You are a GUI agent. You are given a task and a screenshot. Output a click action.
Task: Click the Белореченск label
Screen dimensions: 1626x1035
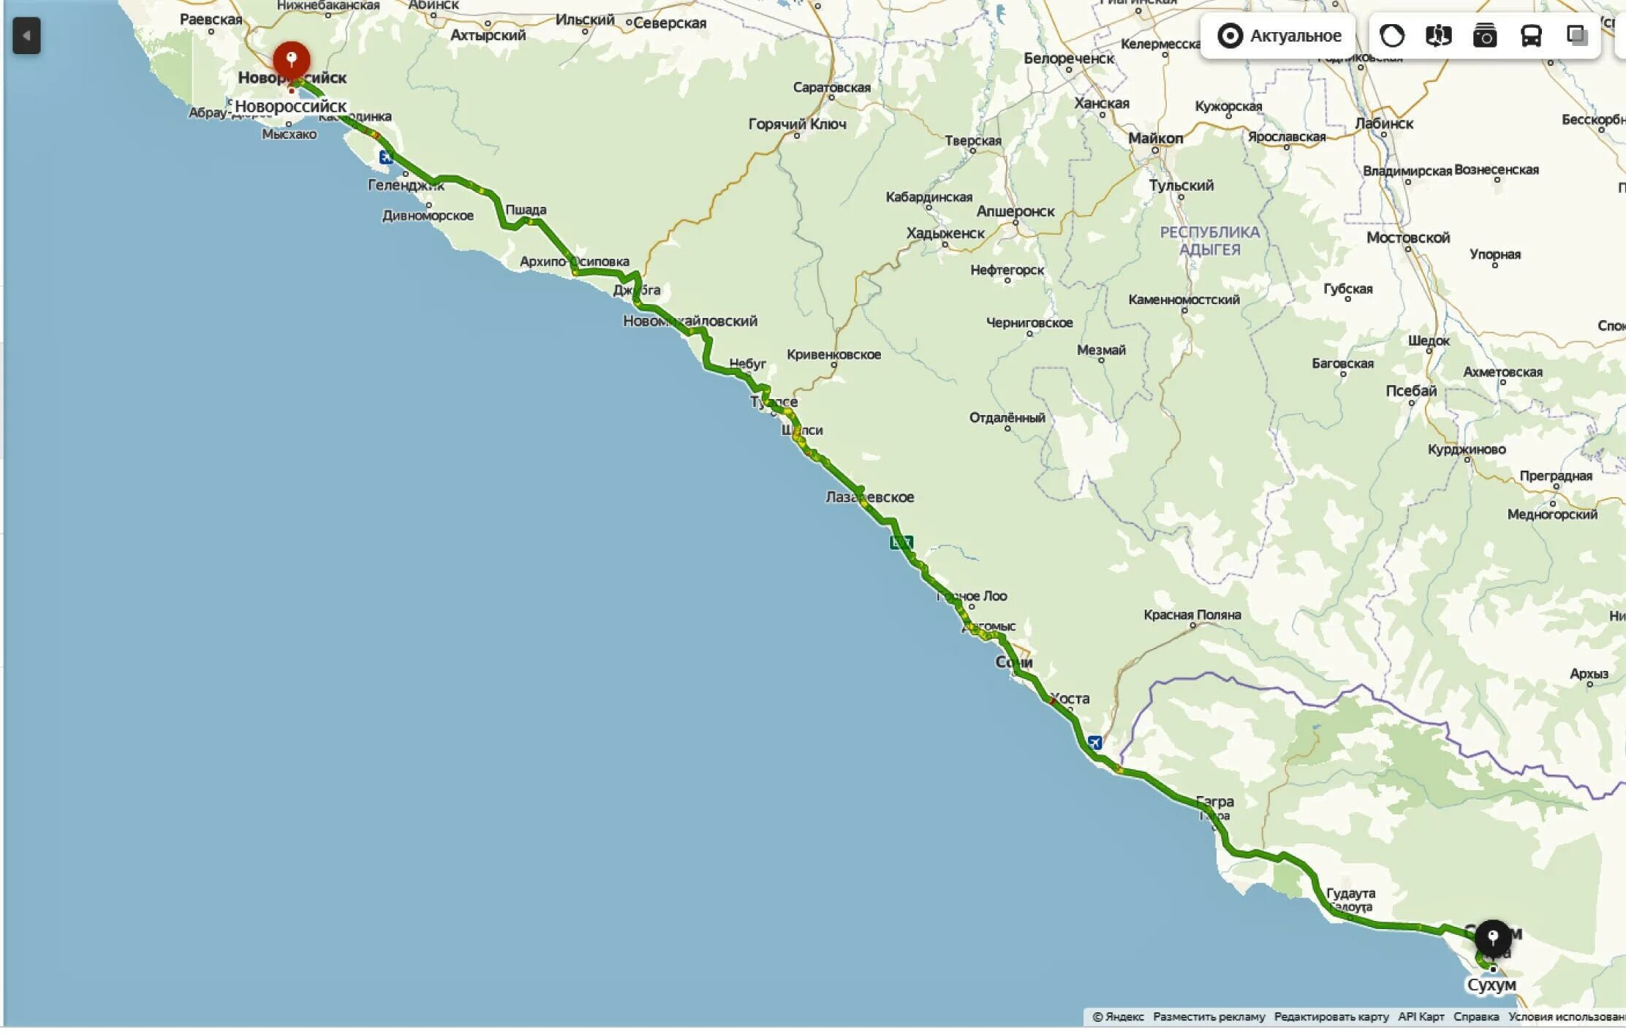1069,58
